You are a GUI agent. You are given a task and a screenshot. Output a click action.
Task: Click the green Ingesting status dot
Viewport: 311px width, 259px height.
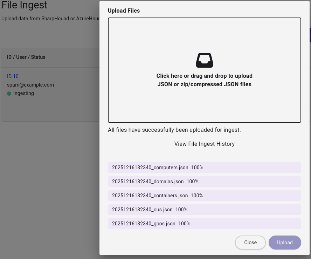(x=9, y=94)
